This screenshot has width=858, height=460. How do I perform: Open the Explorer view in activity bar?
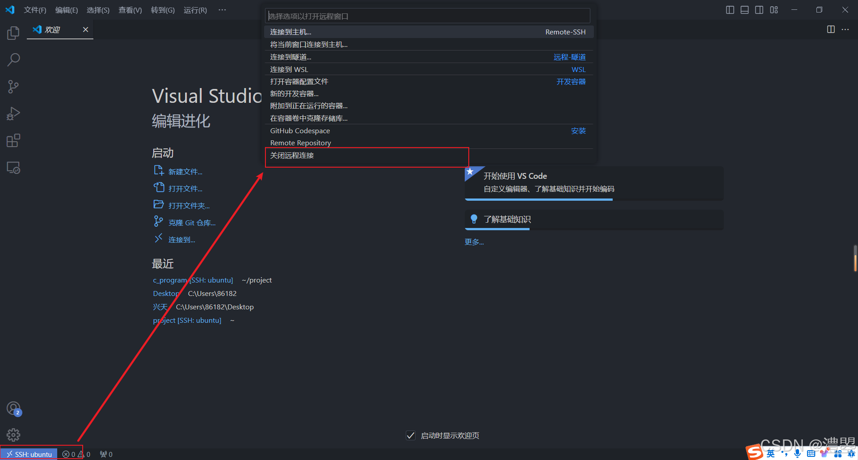13,33
